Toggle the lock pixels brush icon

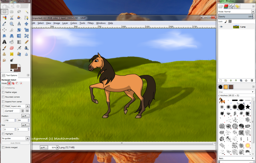pos(226,21)
